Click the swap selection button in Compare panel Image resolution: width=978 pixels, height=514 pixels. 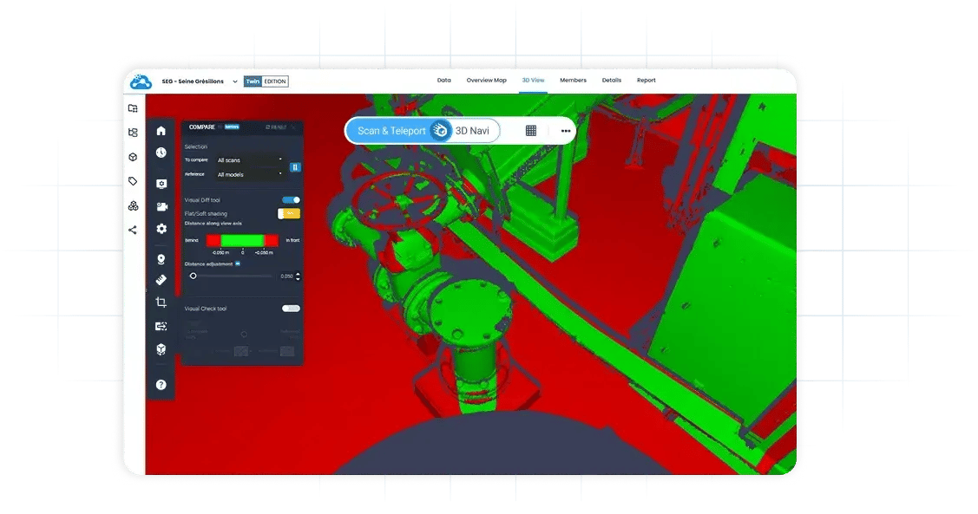(x=295, y=167)
